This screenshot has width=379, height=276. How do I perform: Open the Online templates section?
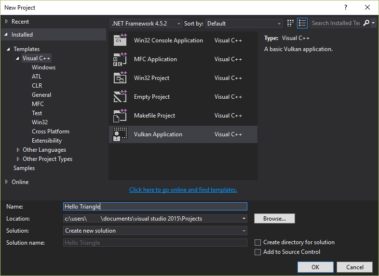click(x=20, y=182)
